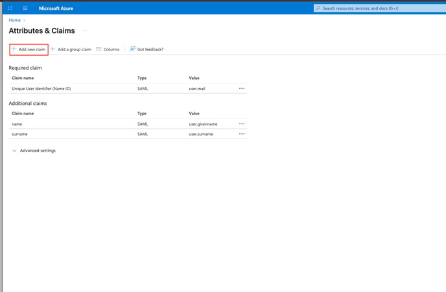Open ellipsis menu for the name claim

point(242,124)
